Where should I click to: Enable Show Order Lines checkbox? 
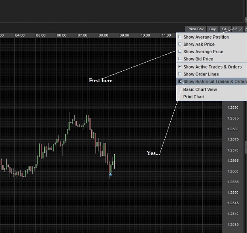(x=180, y=74)
